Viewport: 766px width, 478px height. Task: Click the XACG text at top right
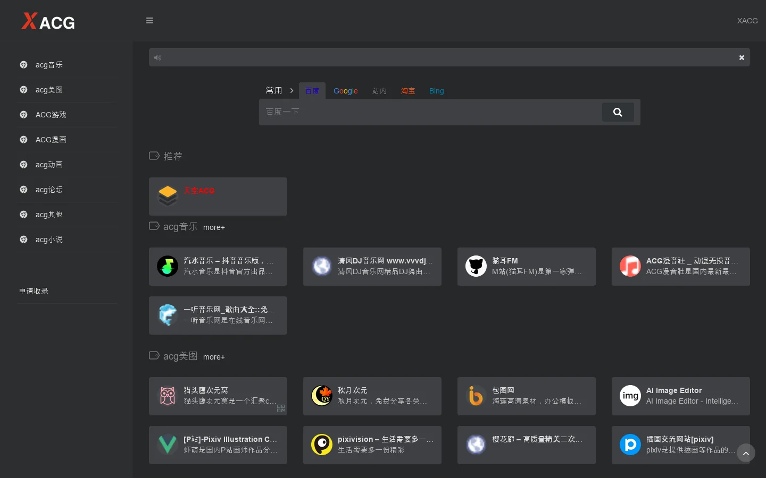click(x=747, y=21)
